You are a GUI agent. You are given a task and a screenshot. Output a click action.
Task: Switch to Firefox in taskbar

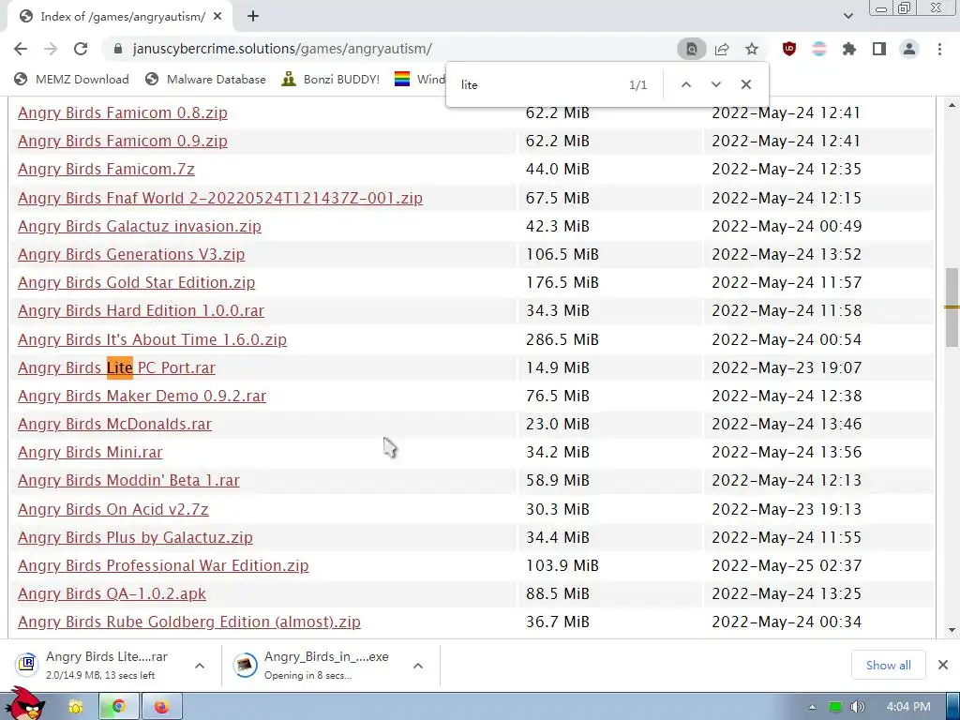[x=161, y=707]
